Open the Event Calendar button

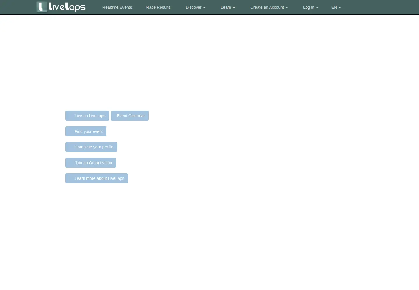coord(130,116)
